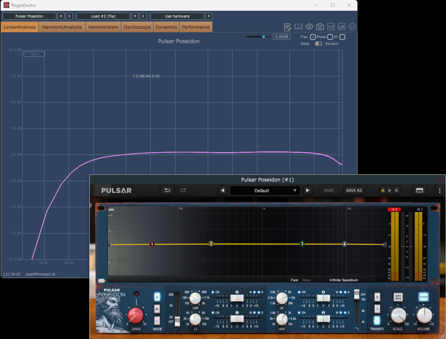
Task: Toggle the POWER button
Action: tap(423, 297)
